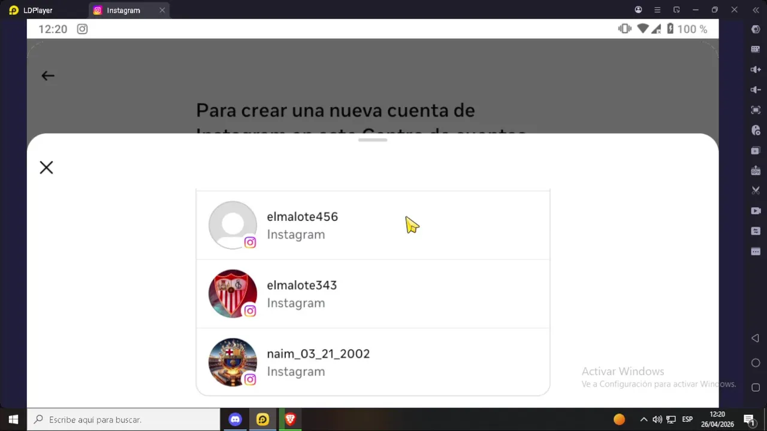Click the LDPlayer mini-window mode icon
The height and width of the screenshot is (431, 767).
(x=677, y=10)
